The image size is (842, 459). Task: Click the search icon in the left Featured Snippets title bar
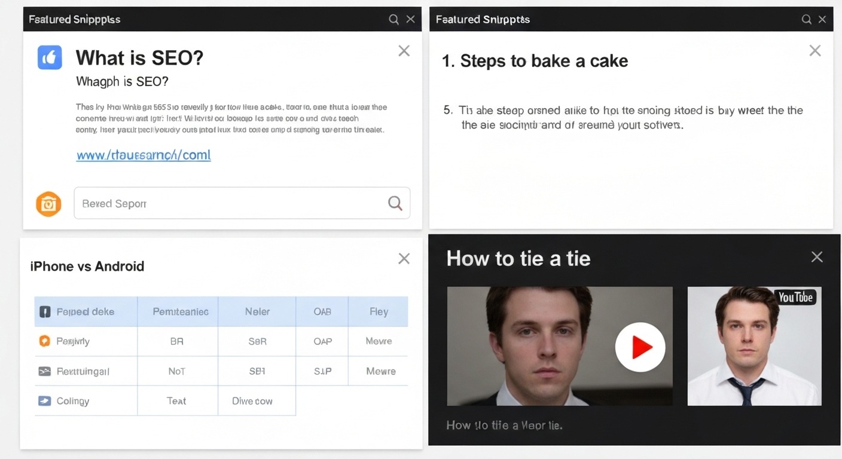(393, 19)
